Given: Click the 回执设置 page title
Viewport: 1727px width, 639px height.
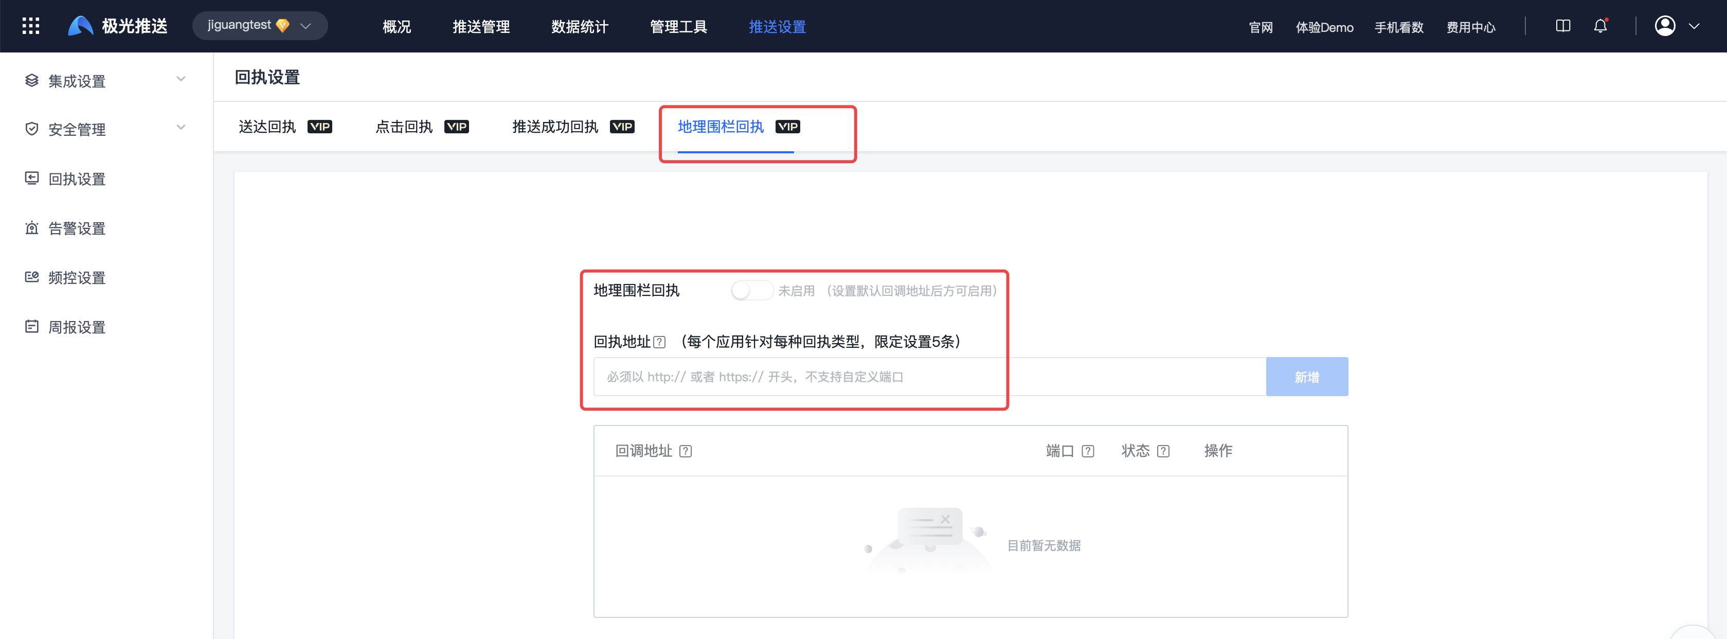Looking at the screenshot, I should point(267,77).
